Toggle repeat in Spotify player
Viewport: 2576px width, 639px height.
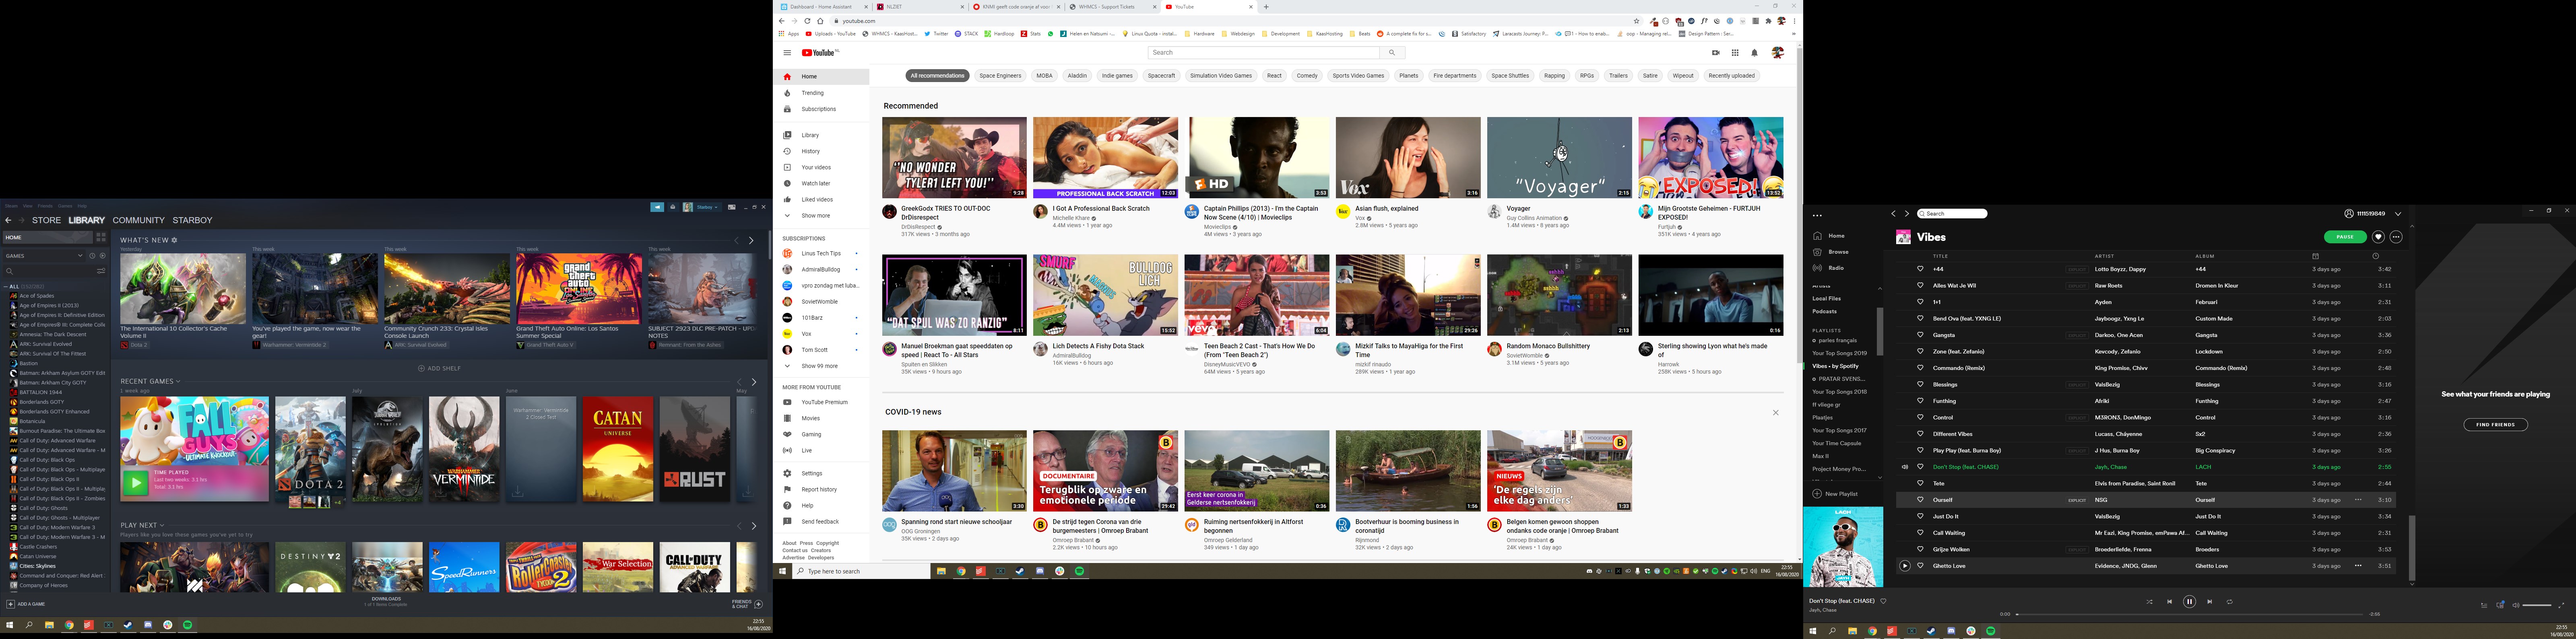pos(2229,602)
